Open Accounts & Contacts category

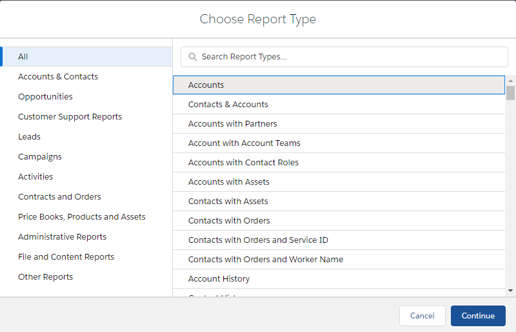pos(58,77)
